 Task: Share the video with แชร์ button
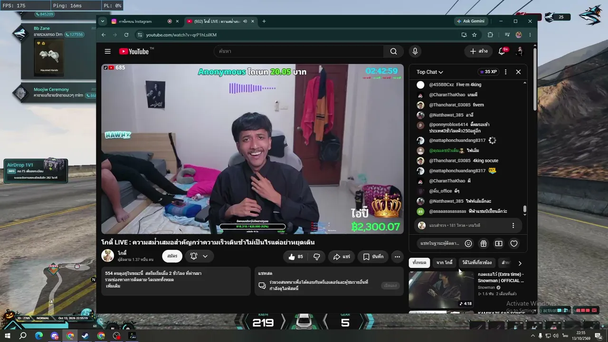[341, 256]
